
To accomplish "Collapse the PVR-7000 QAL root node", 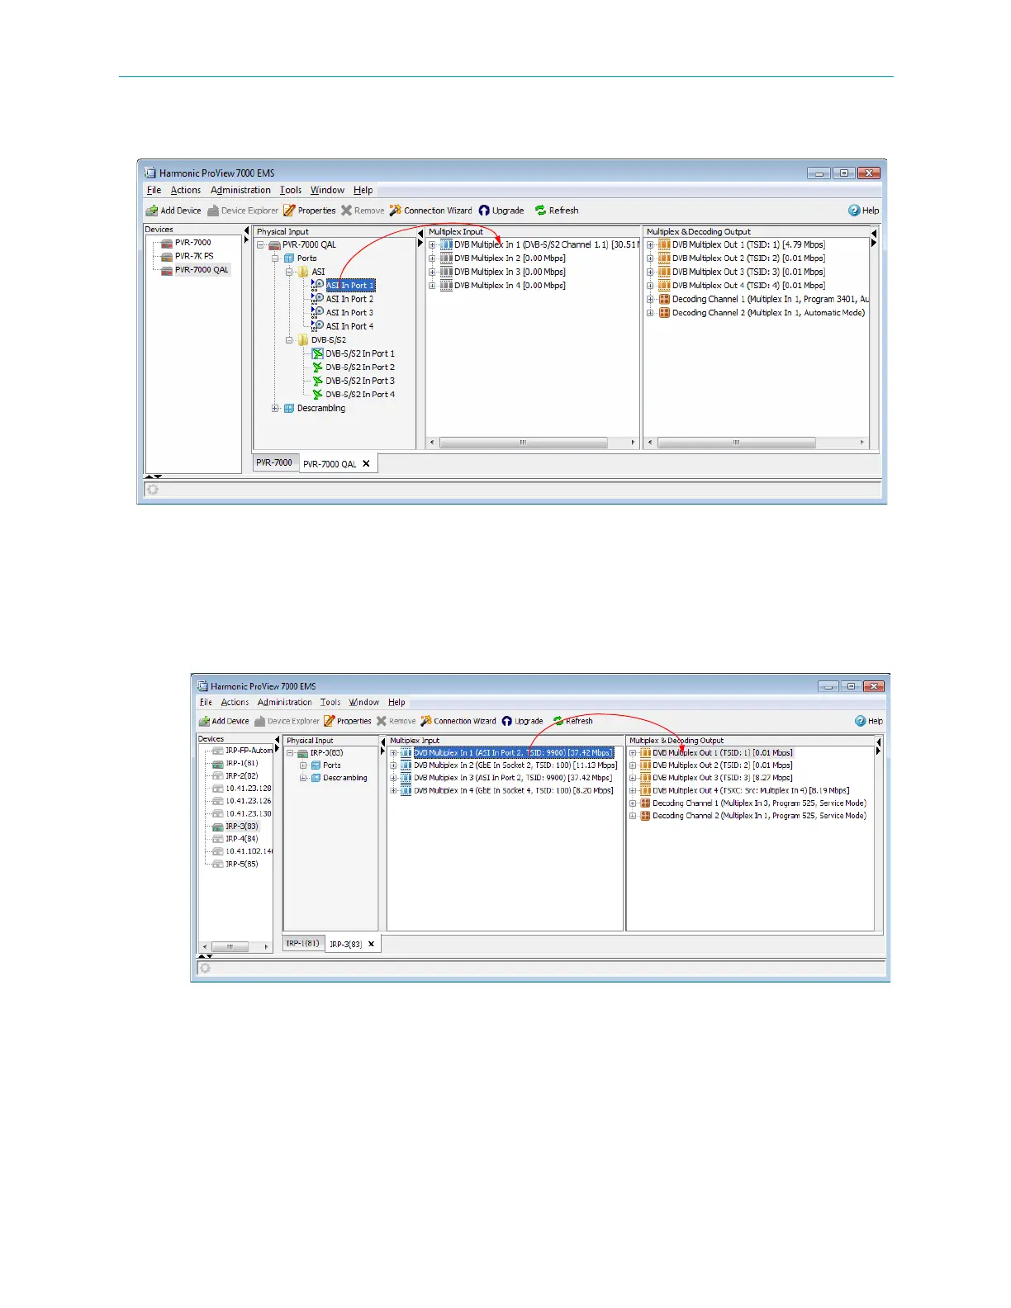I will coord(261,244).
